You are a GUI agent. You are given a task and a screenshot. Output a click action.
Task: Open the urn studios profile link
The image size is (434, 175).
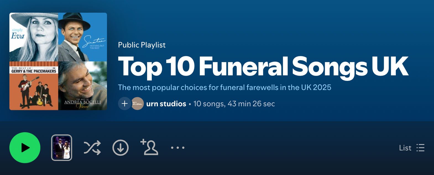(166, 104)
